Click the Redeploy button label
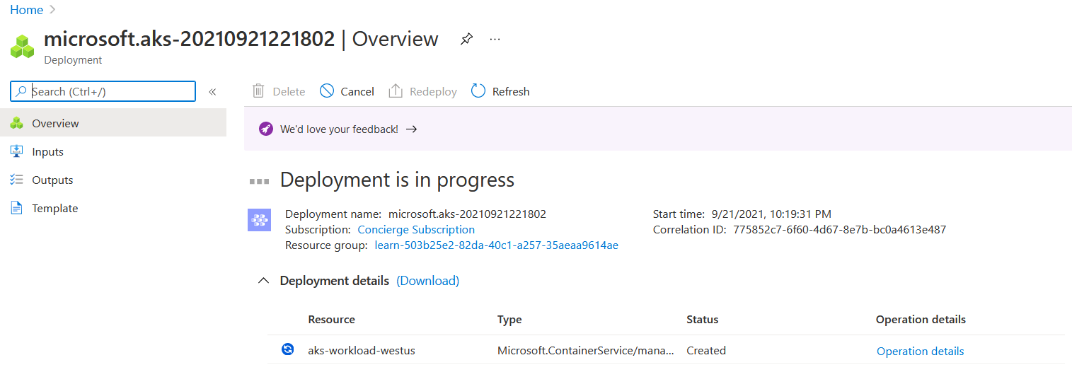 click(433, 91)
